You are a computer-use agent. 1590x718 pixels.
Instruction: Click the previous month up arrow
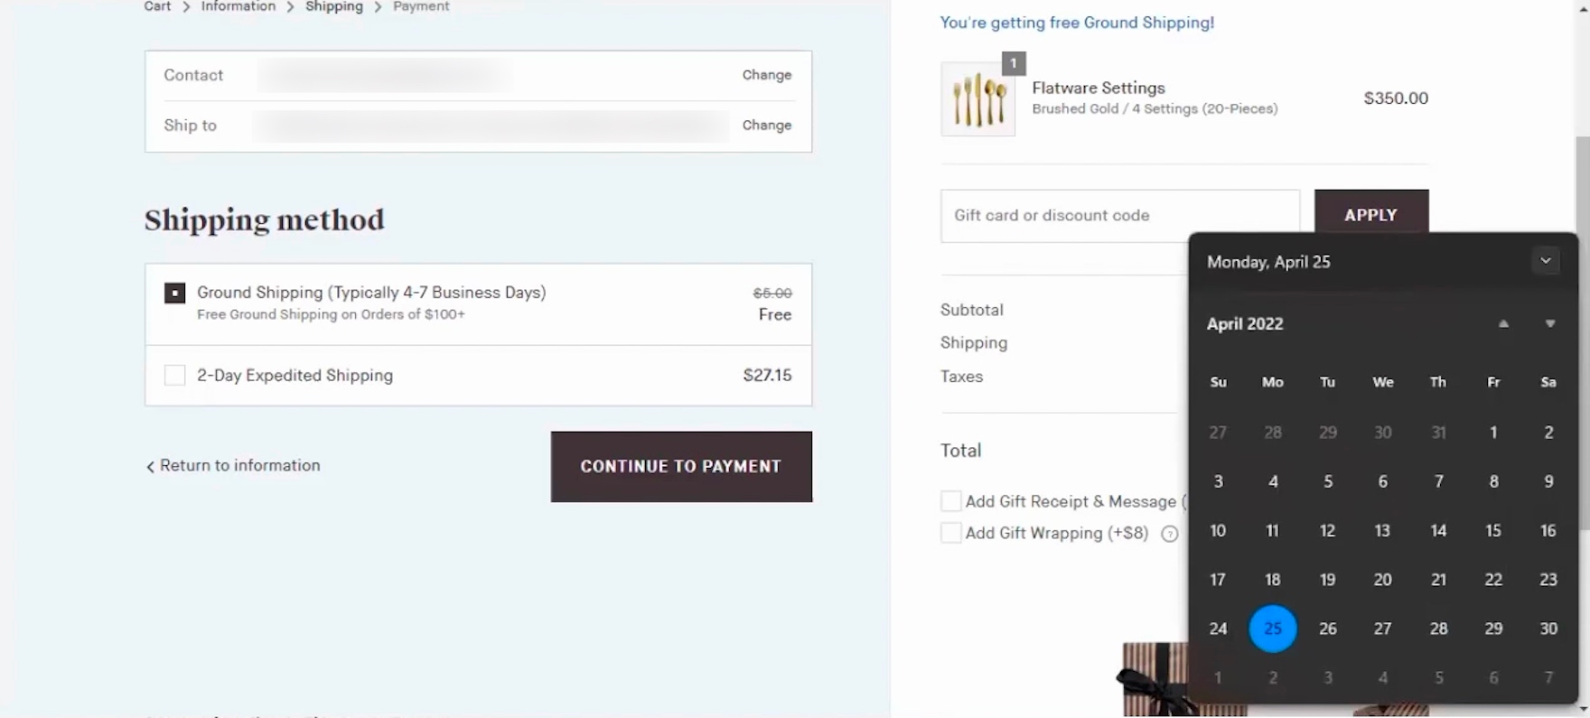point(1503,323)
